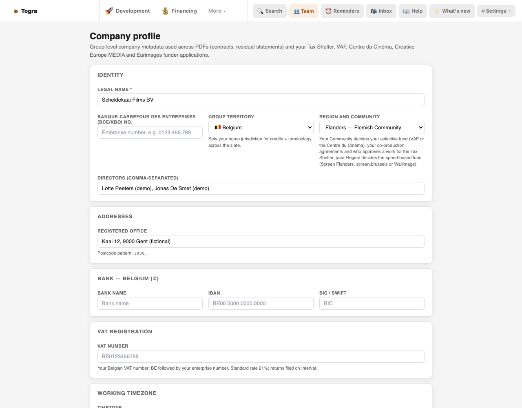Focus the IBAN input field
This screenshot has height=408, width=522.
261,304
